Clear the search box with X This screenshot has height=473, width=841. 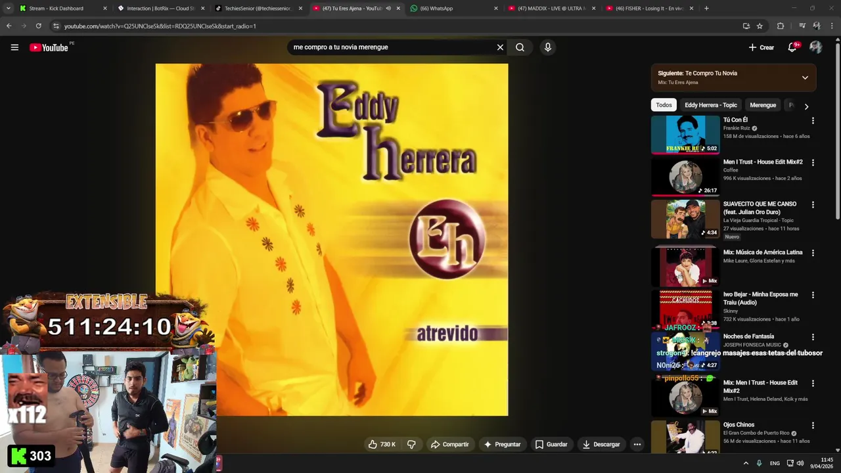tap(500, 47)
